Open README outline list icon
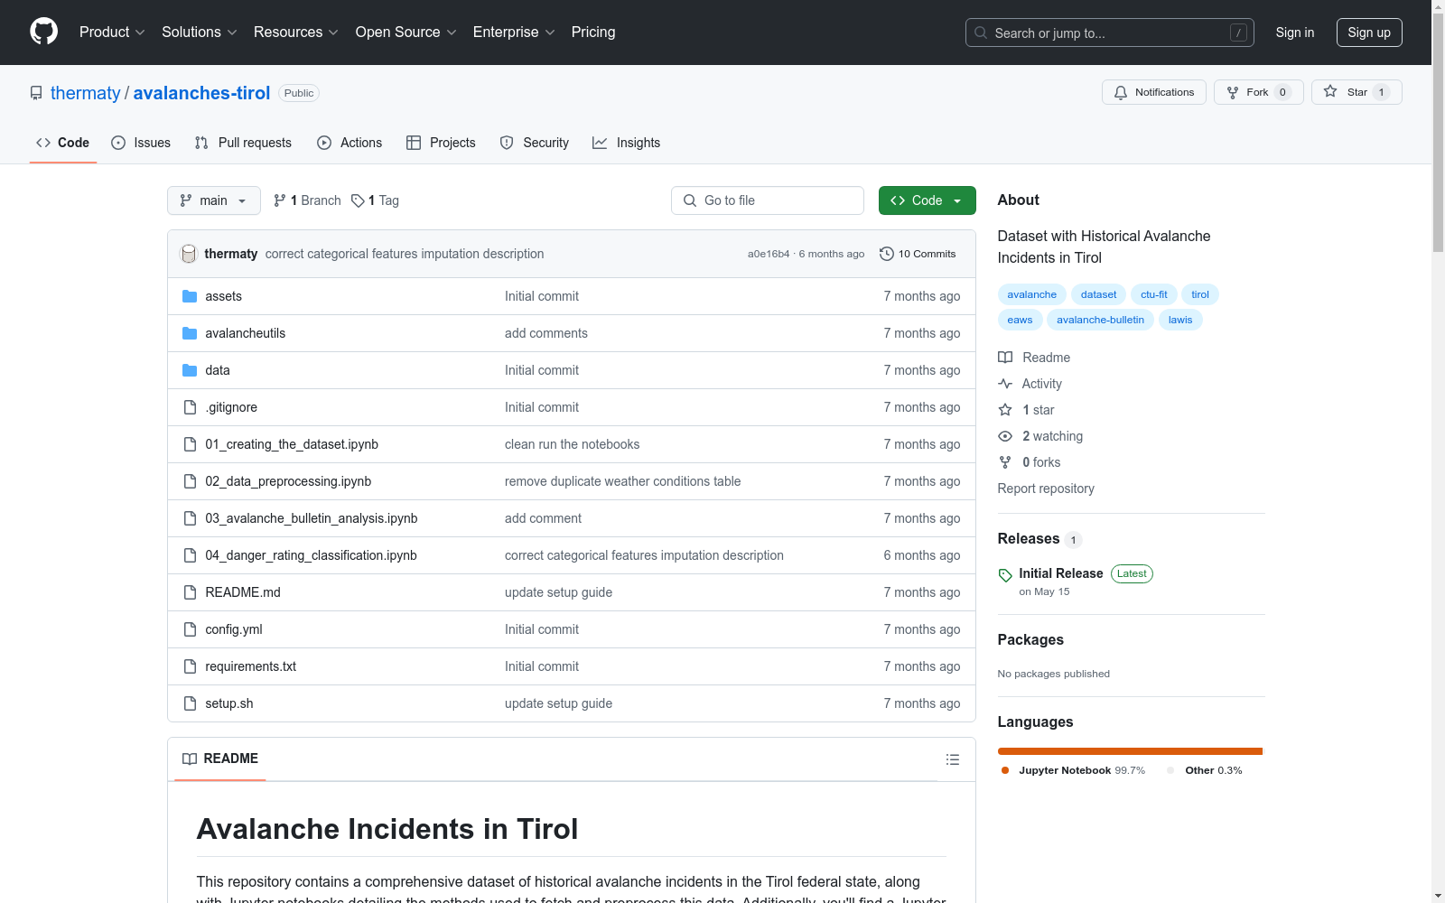Viewport: 1445px width, 903px height. 953,759
